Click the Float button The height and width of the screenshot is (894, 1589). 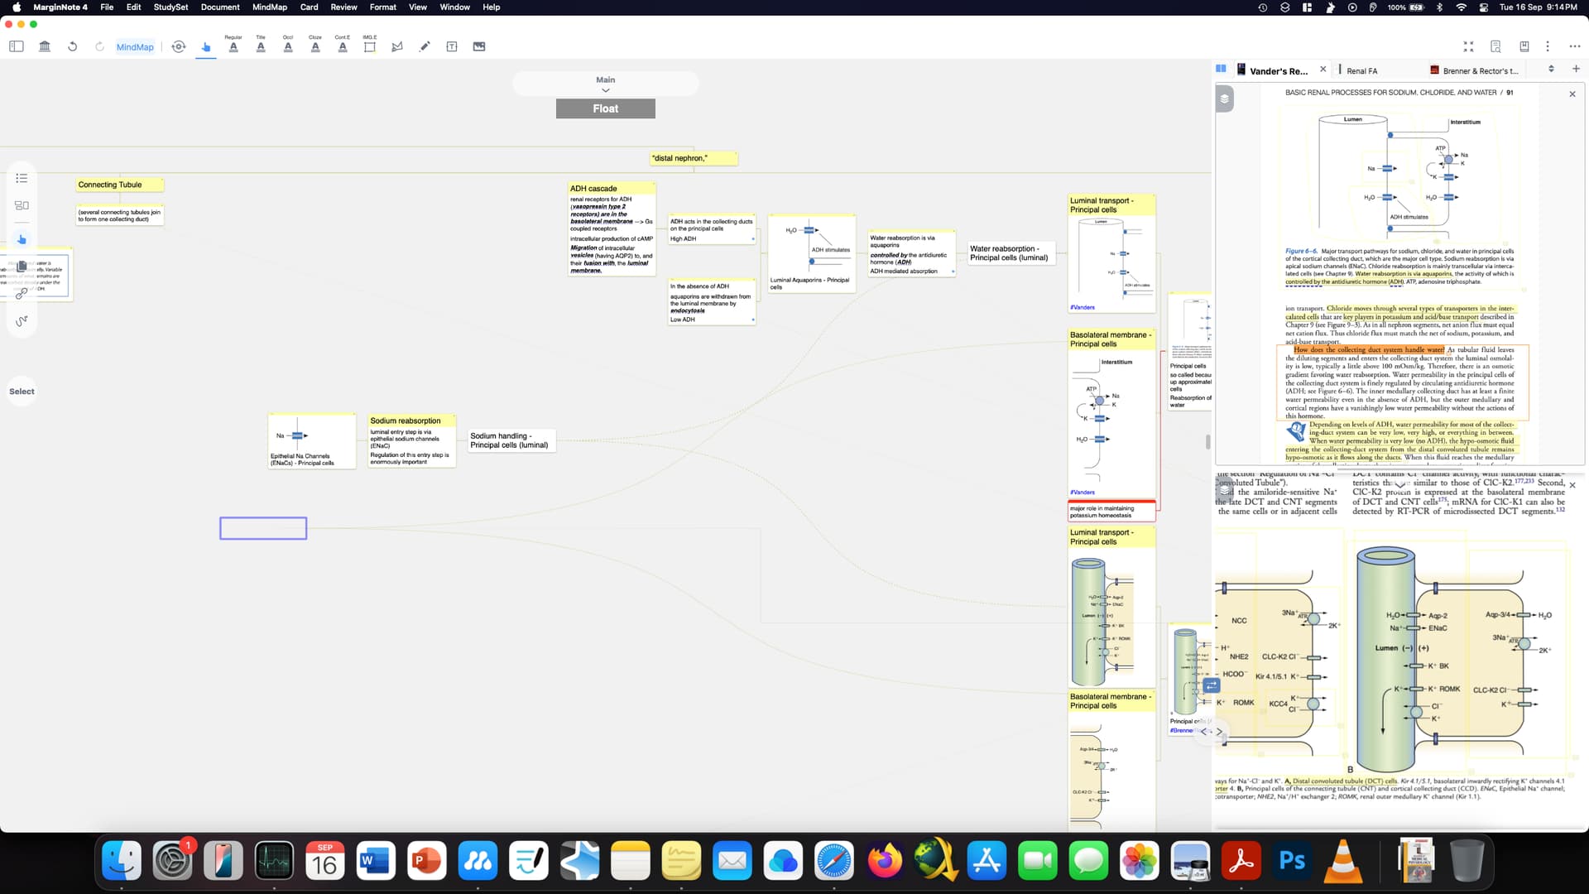point(605,108)
